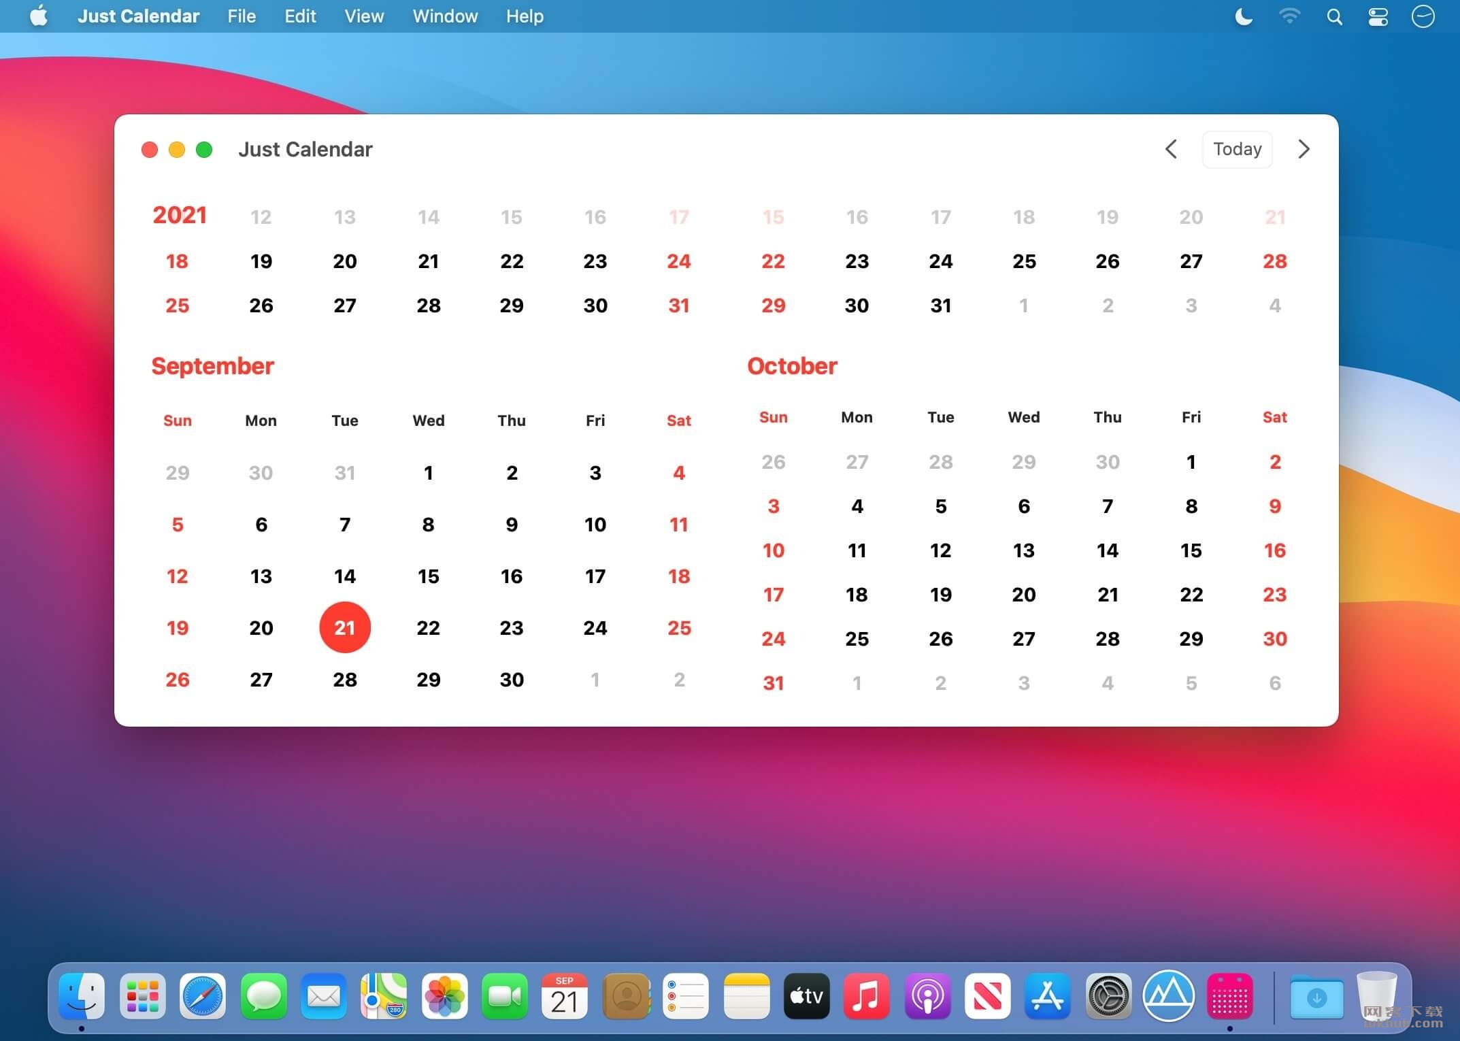The height and width of the screenshot is (1041, 1460).
Task: Open the Downloads folder in Dock
Action: pyautogui.click(x=1316, y=997)
